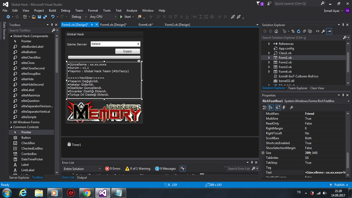Switch to the Form4.vb [Design]* tab

(x=113, y=25)
